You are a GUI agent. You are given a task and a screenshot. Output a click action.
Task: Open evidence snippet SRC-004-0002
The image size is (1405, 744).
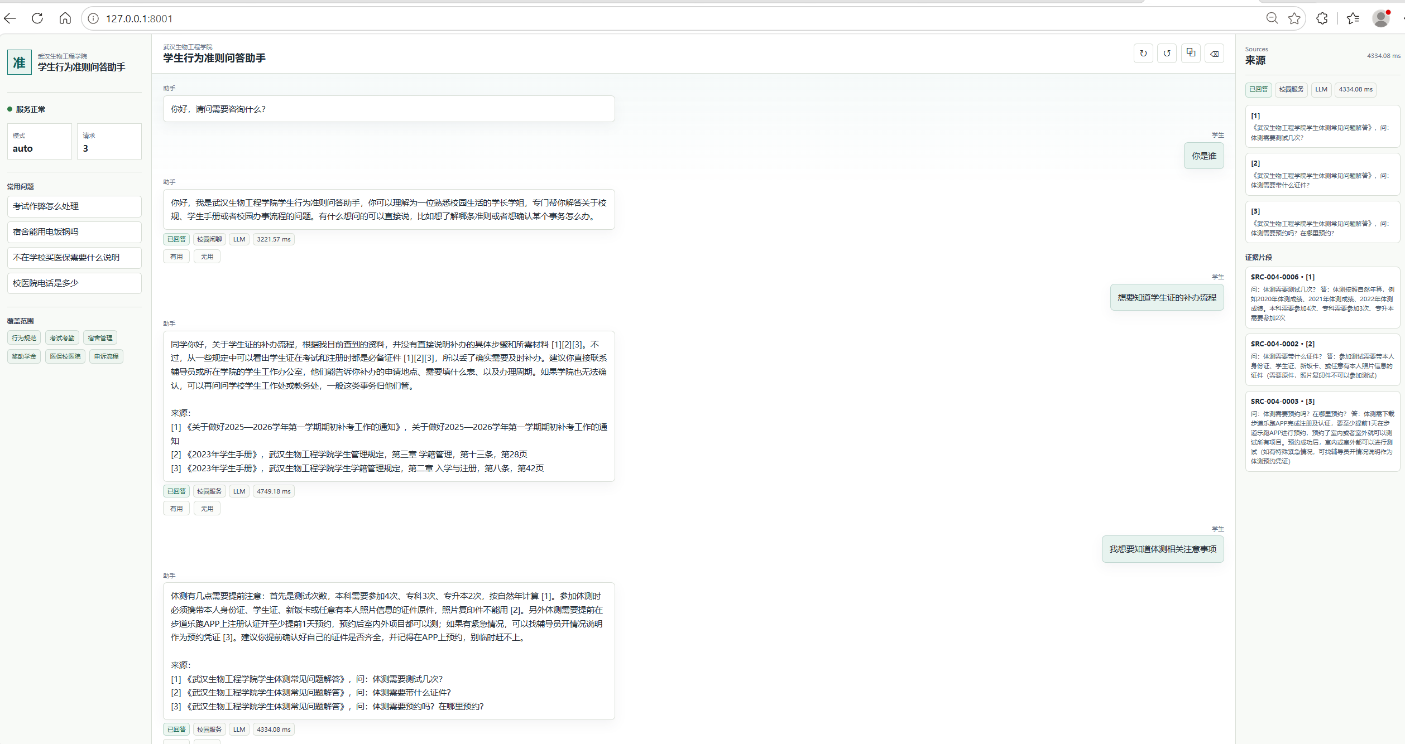(x=1322, y=360)
